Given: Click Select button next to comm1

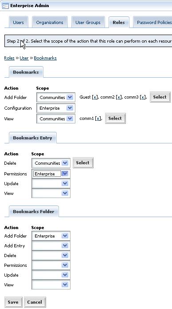Looking at the screenshot, I should pos(115,118).
